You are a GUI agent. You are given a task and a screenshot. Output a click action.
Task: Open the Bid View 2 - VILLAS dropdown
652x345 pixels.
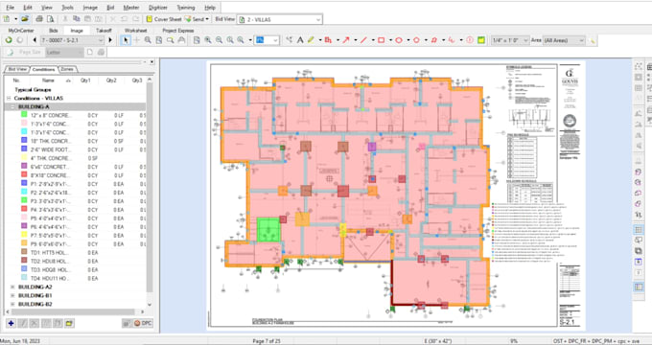(279, 19)
